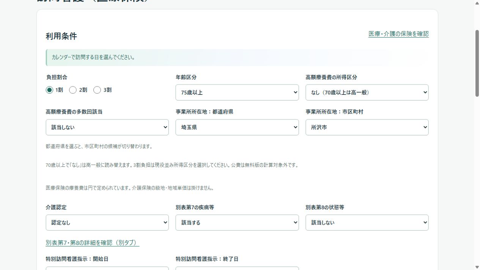
Task: Click the 医療・介護の保険を確認 link
Action: (x=398, y=34)
